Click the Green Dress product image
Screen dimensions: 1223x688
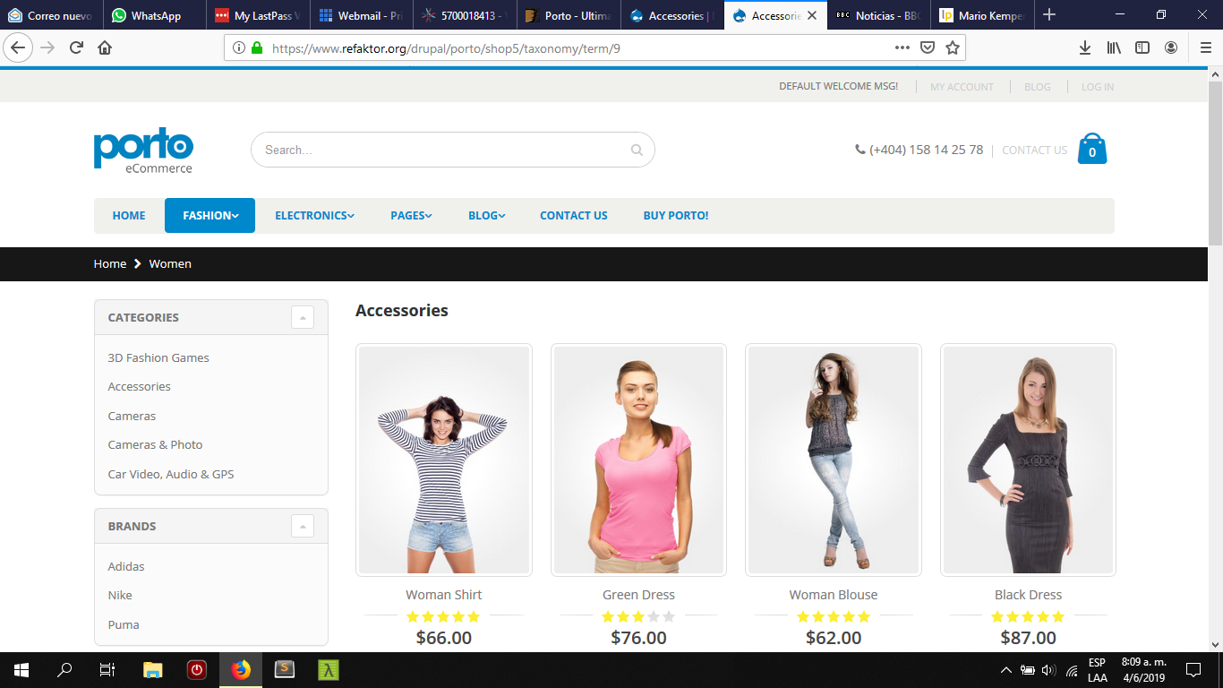click(638, 460)
